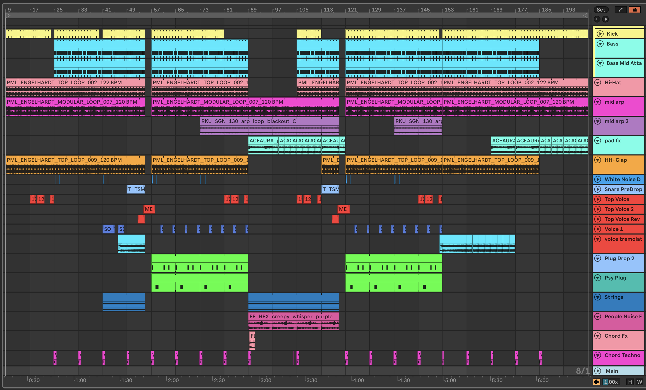Collapse the Psy Plug track arrow
The image size is (646, 390).
(x=598, y=278)
